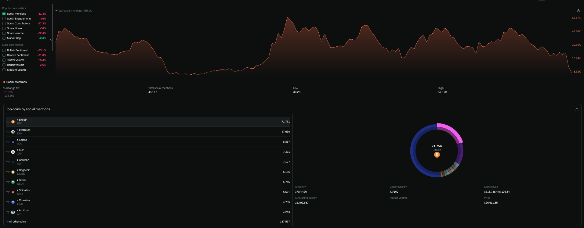Click the large blue all-other-coins donut segment

[x=413, y=151]
